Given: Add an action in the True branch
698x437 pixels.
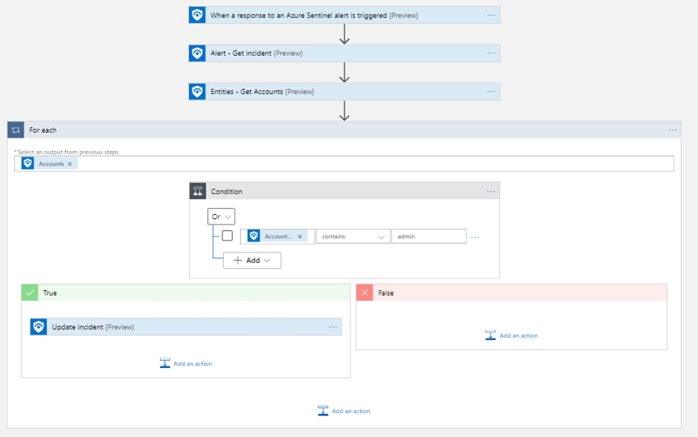Looking at the screenshot, I should pos(186,363).
